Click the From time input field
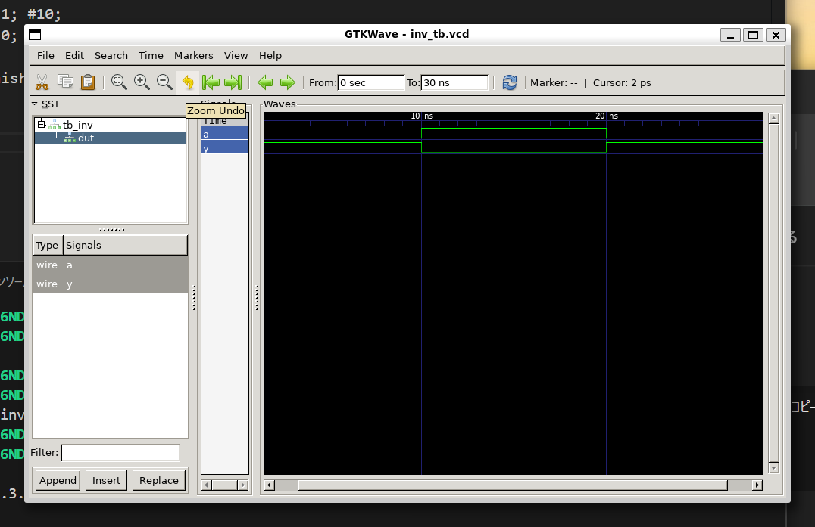Screen dimensions: 815x527 [370, 82]
